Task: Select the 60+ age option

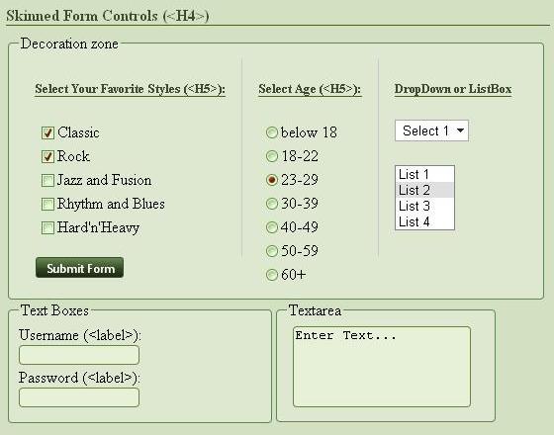Action: tap(272, 275)
